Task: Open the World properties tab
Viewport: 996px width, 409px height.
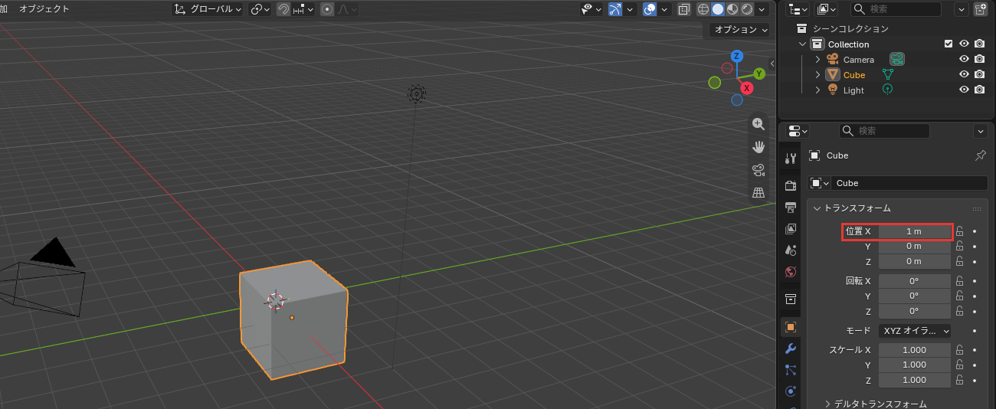Action: (x=791, y=271)
